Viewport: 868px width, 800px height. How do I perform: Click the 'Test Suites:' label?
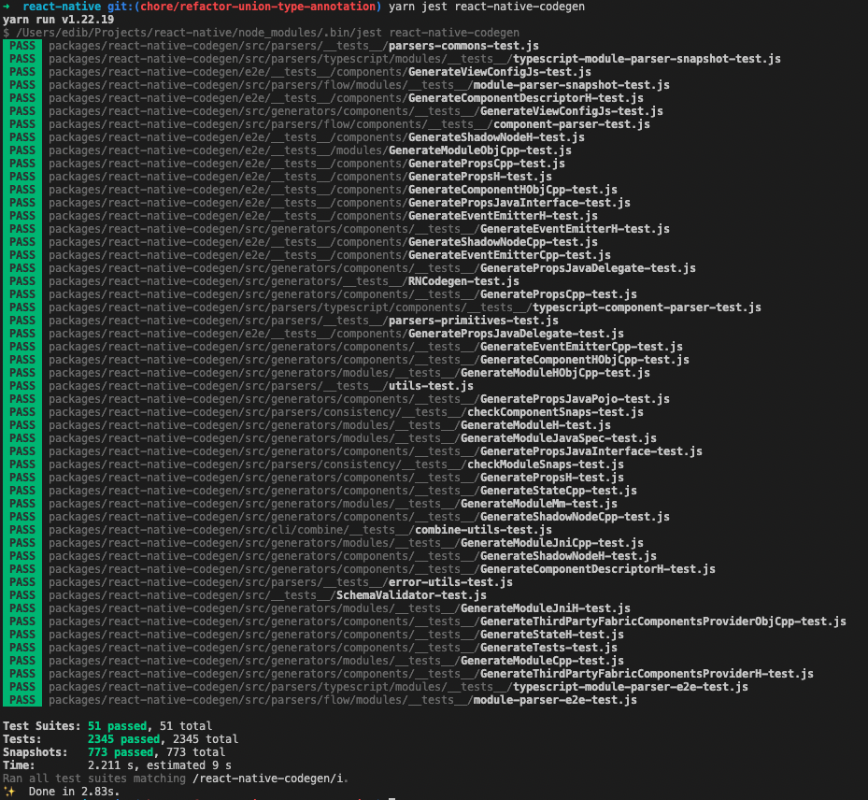[x=41, y=726]
